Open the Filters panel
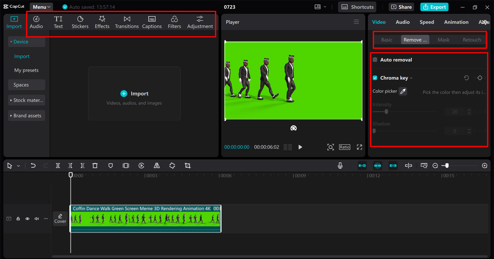 tap(174, 22)
